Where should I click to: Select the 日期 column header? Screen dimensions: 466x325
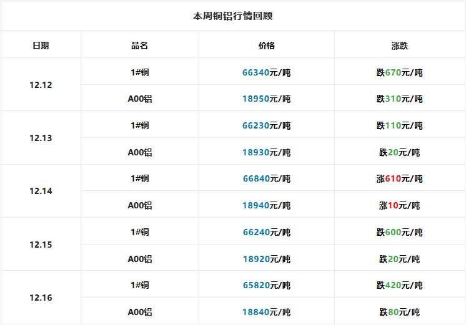click(41, 46)
